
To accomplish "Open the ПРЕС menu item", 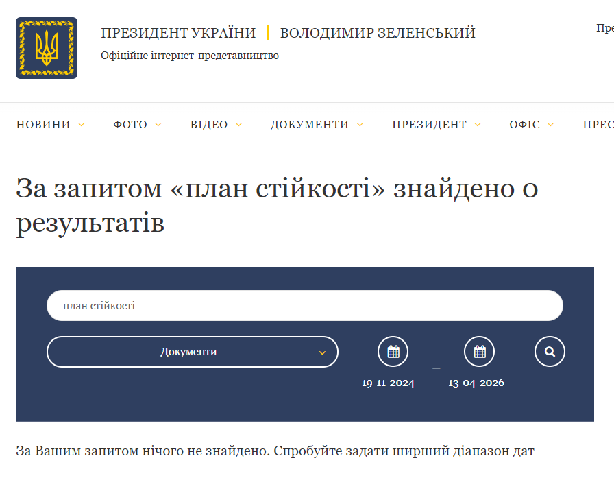I will point(598,125).
